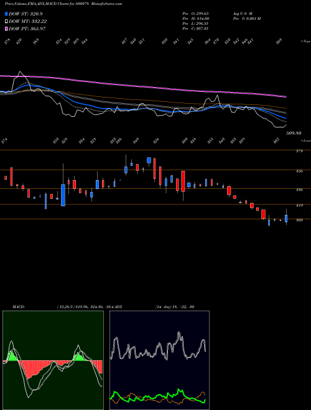Click the blue DOW ST legend swatch

point(6,14)
